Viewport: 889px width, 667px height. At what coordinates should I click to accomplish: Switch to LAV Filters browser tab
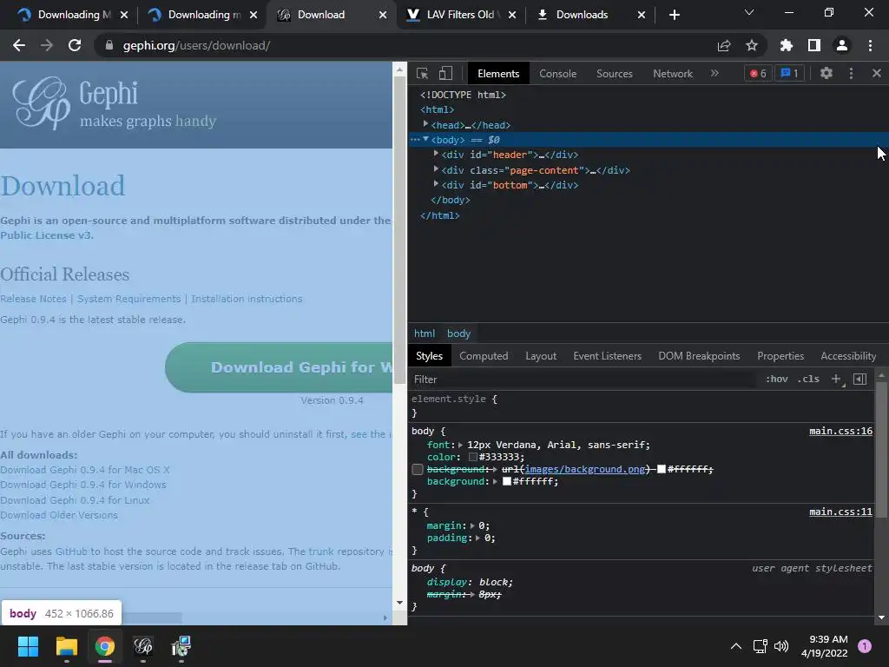point(460,15)
